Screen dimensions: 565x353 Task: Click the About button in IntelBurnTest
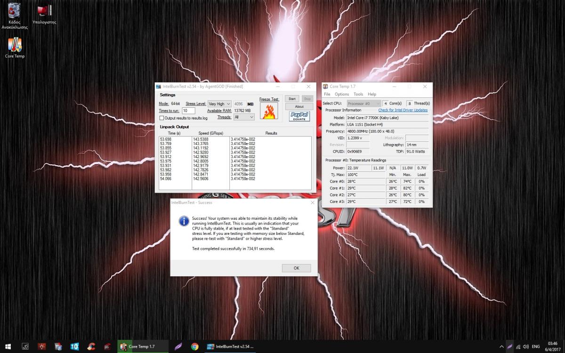tap(299, 107)
